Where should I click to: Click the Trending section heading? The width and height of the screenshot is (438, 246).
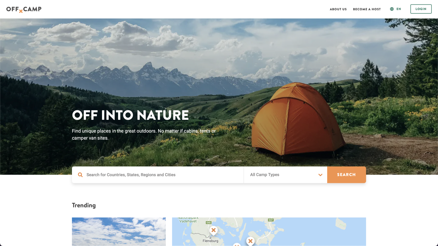(84, 205)
